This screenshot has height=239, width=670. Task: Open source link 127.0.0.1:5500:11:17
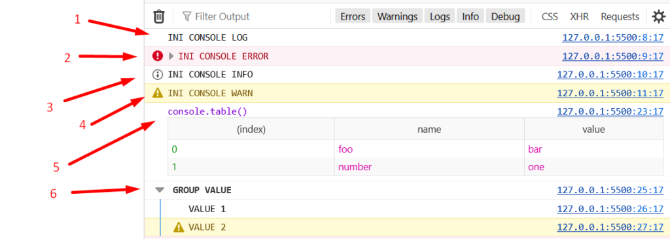pos(610,93)
